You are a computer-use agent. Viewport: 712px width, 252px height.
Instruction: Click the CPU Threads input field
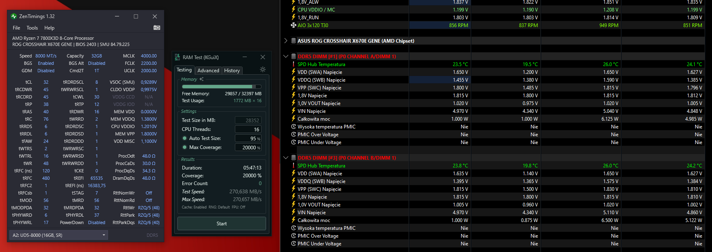click(248, 129)
